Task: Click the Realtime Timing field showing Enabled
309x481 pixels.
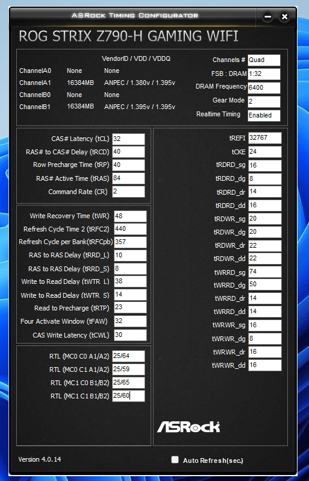Action: [x=264, y=115]
